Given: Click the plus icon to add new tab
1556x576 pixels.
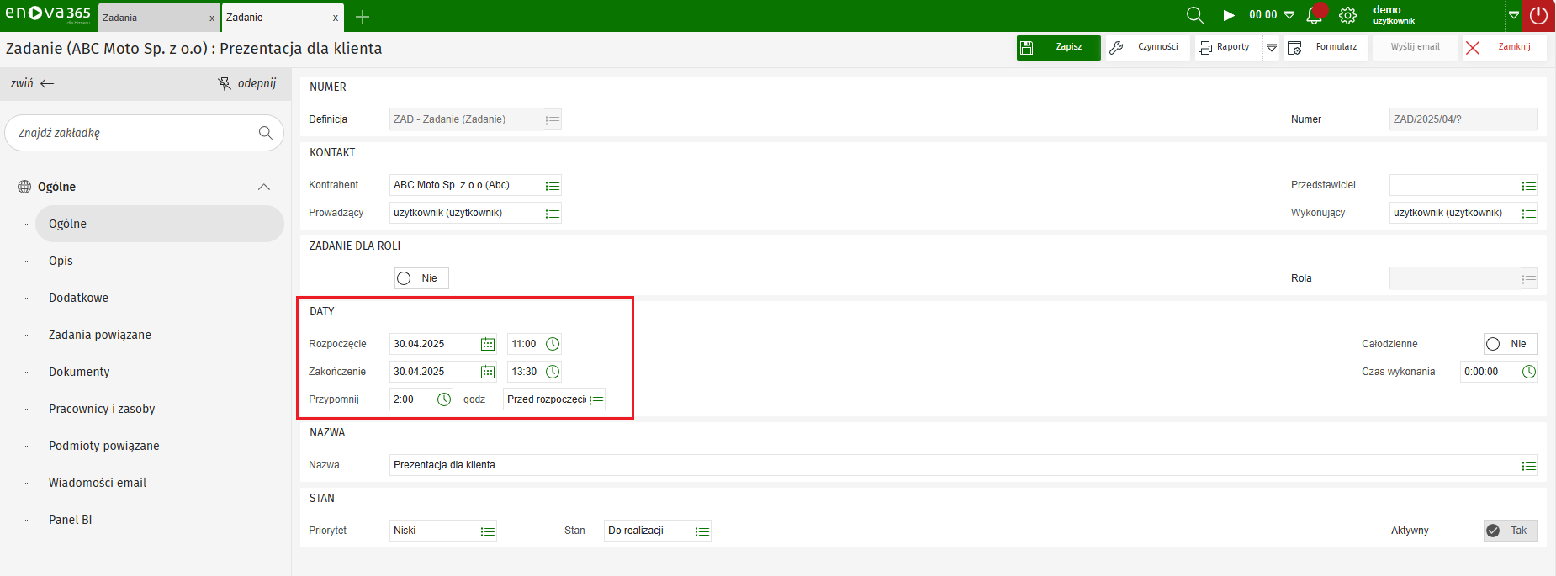Looking at the screenshot, I should pyautogui.click(x=363, y=17).
